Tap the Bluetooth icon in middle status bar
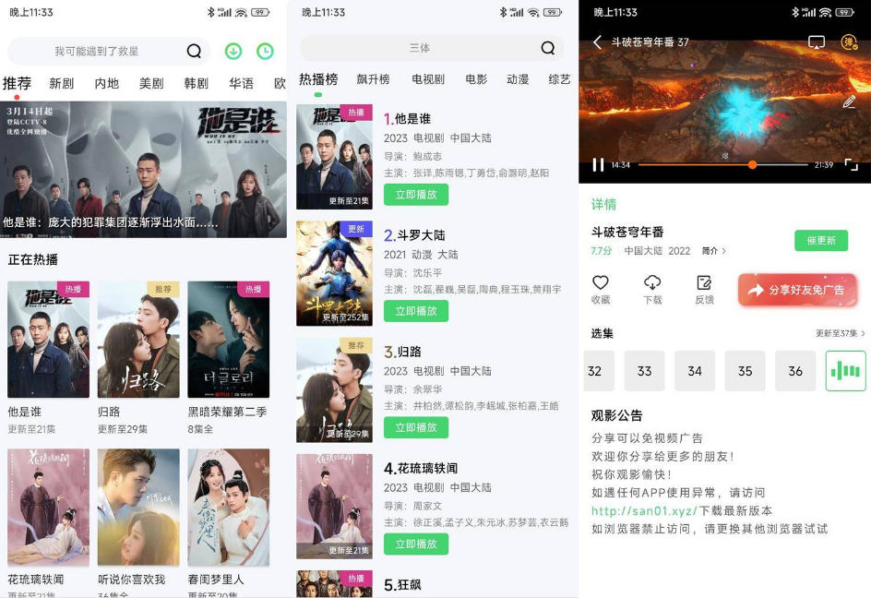Screen dimensions: 871x598 pos(503,12)
